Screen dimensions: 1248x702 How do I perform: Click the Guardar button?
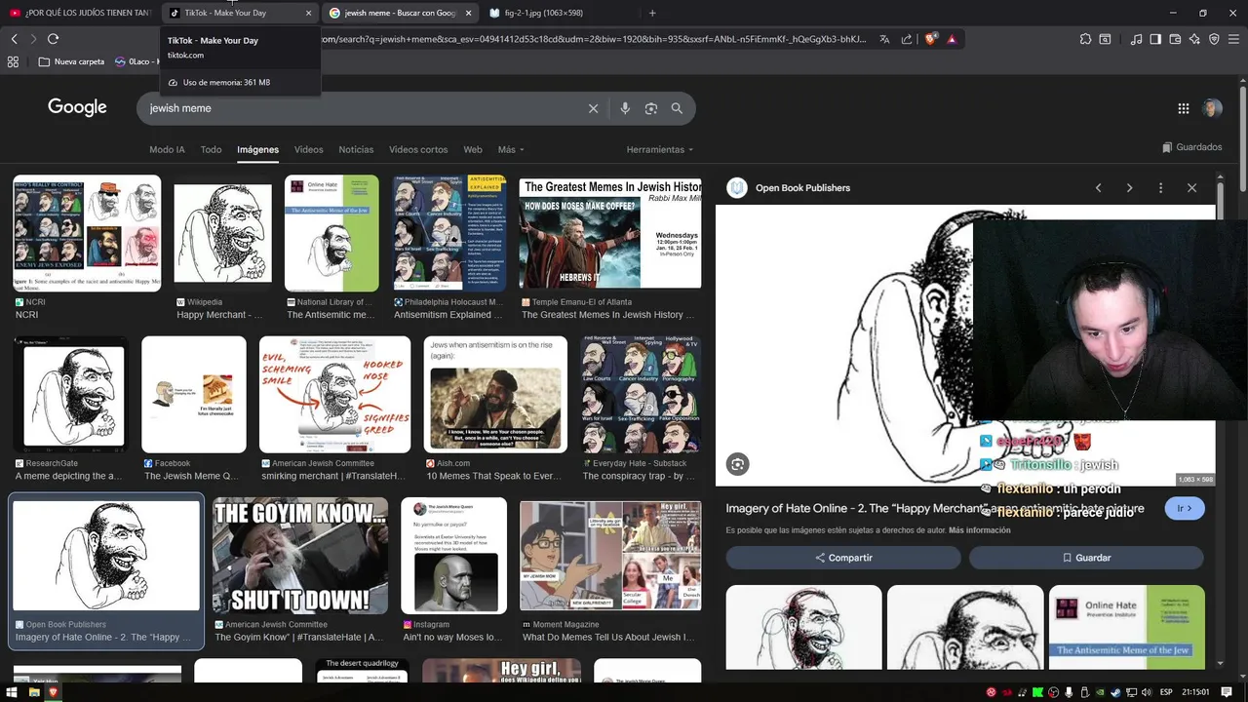pyautogui.click(x=1086, y=558)
